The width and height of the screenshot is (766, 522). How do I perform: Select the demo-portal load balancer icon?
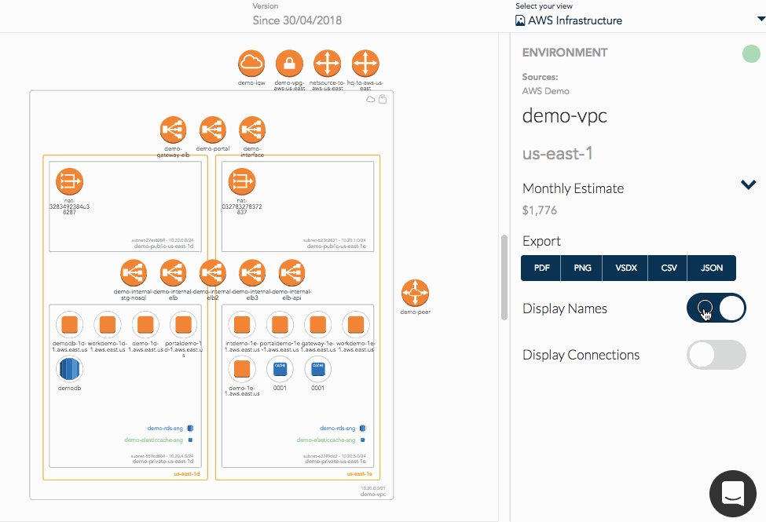(212, 130)
